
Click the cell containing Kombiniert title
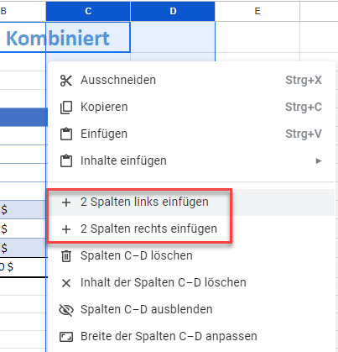(65, 37)
